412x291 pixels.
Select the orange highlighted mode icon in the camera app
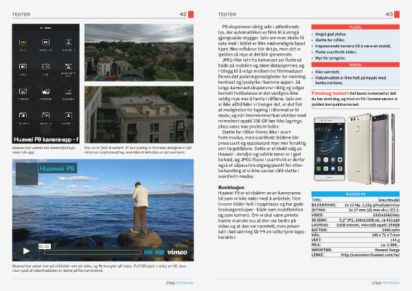(x=23, y=43)
